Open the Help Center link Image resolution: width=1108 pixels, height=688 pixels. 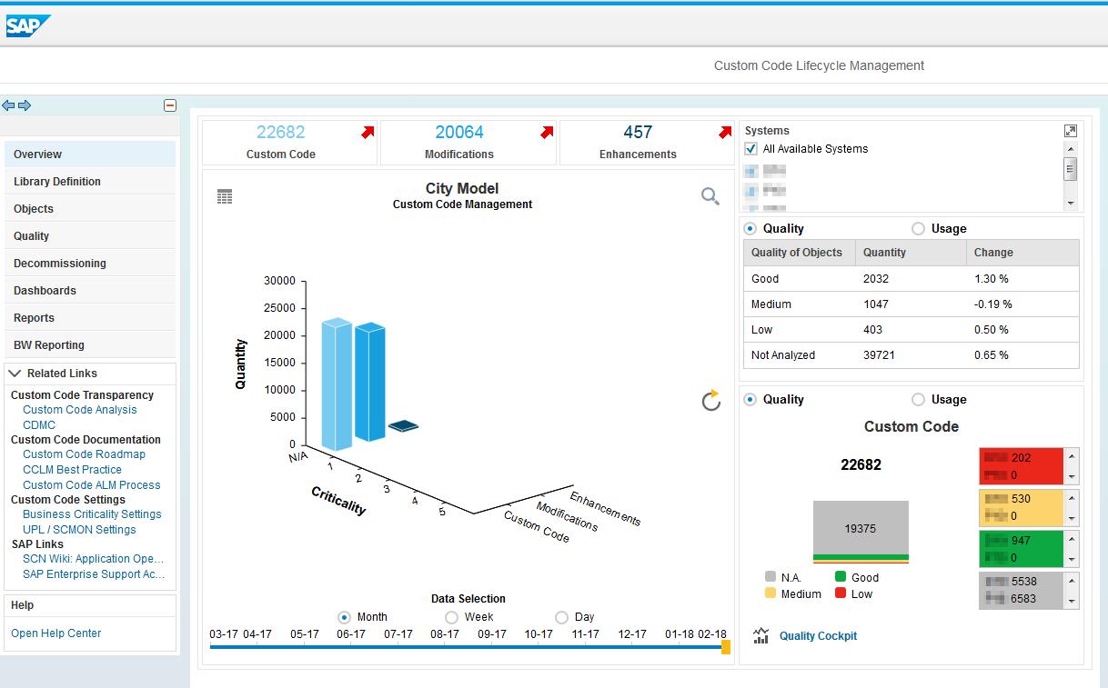(x=56, y=633)
